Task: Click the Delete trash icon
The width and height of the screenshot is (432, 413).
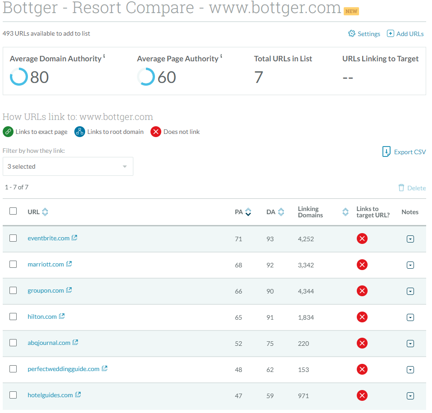Action: pyautogui.click(x=401, y=188)
